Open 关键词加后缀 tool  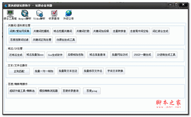tap(101, 31)
